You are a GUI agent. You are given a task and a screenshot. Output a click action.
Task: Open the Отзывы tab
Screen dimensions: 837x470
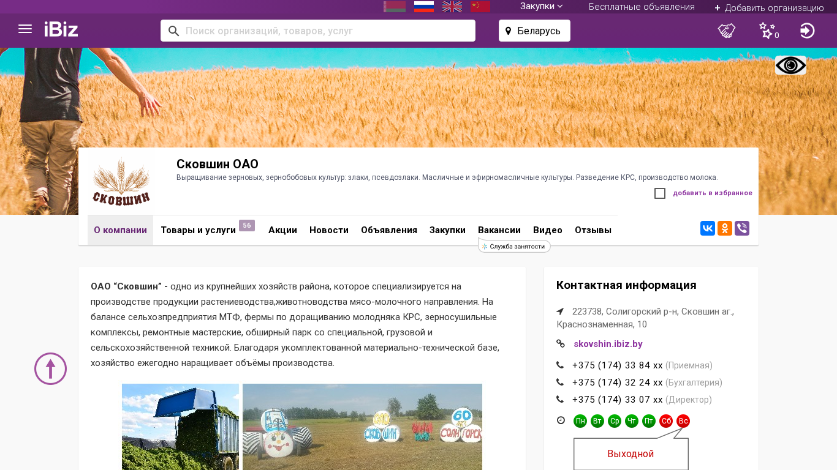[593, 230]
